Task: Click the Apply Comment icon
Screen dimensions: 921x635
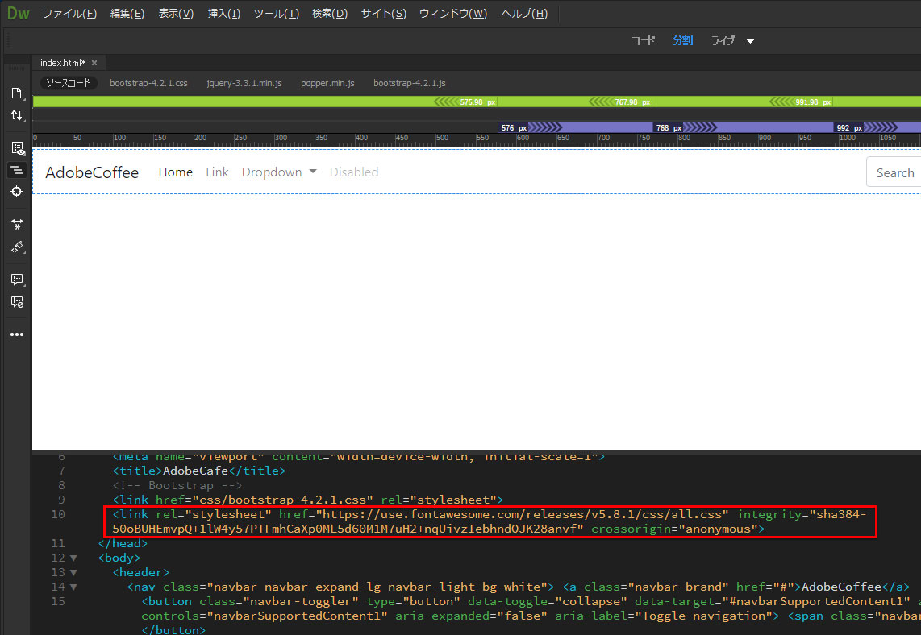Action: point(16,280)
